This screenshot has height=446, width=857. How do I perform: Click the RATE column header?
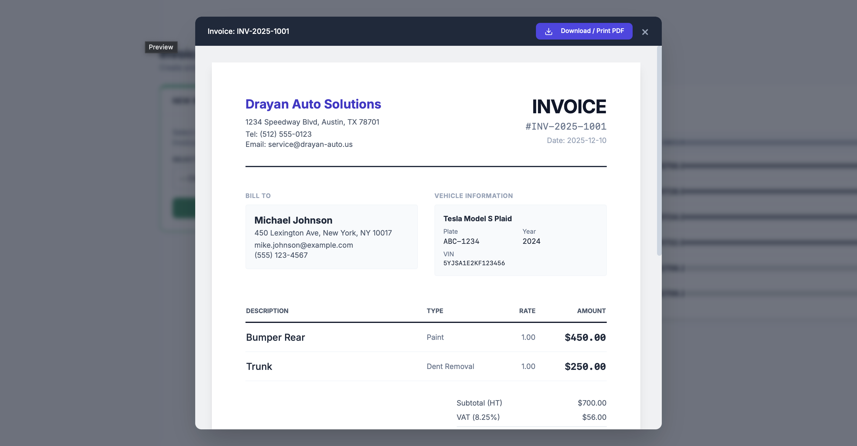click(x=527, y=311)
